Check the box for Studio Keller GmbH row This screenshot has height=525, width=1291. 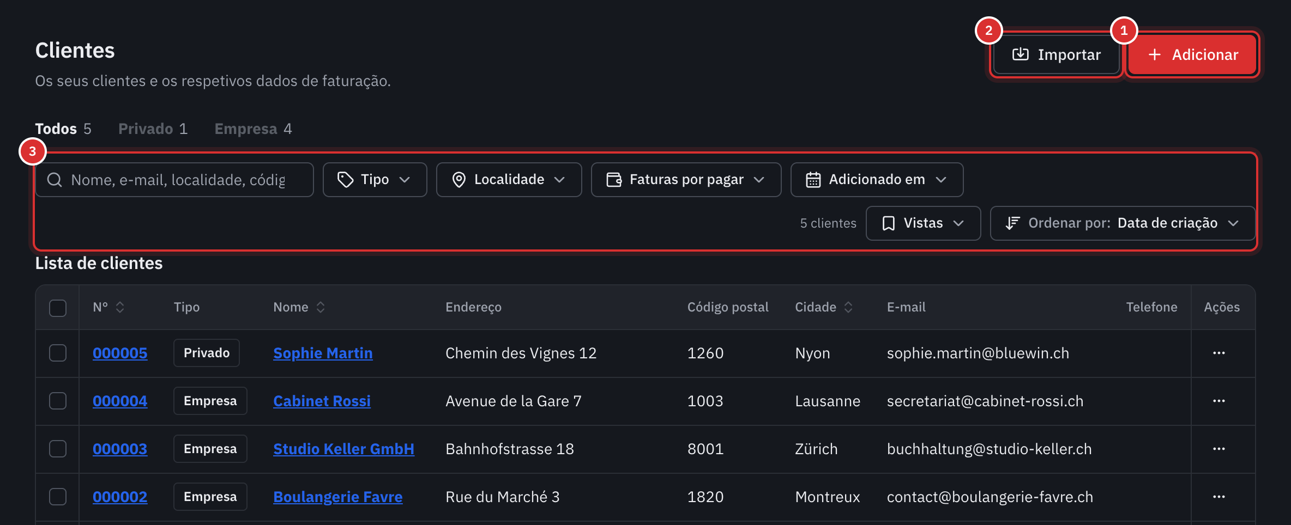coord(58,449)
